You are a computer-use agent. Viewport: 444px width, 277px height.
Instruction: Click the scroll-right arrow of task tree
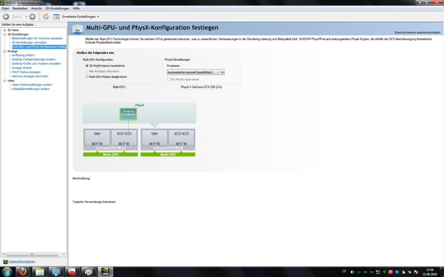[64, 254]
